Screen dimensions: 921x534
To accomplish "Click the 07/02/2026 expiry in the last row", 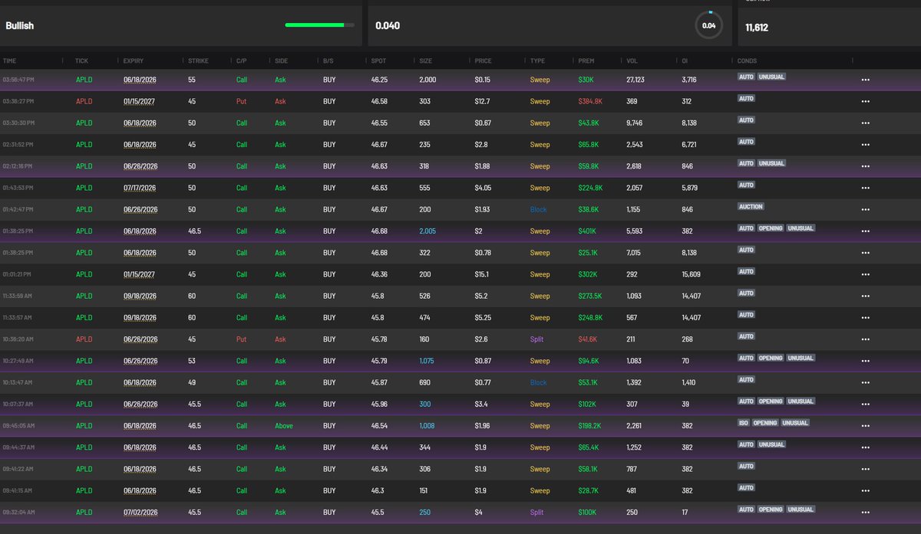I will 140,513.
